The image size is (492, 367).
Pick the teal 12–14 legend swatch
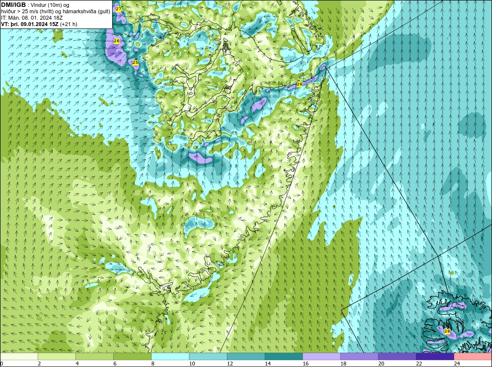click(x=246, y=356)
